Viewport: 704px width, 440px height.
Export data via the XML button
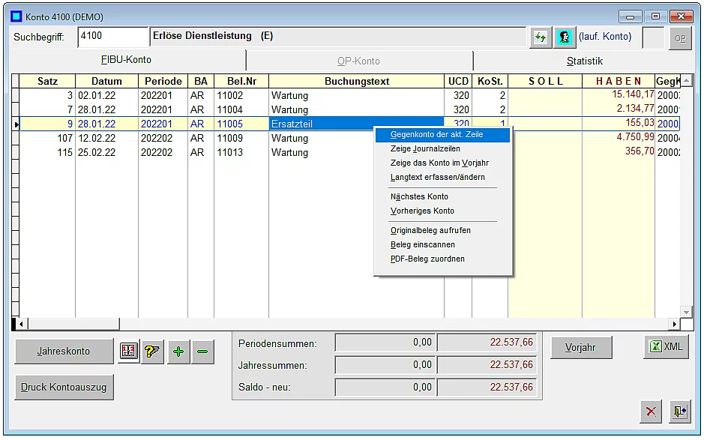coord(666,346)
